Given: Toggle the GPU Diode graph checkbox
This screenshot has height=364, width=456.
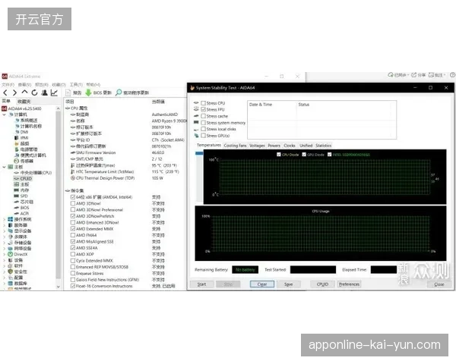Looking at the screenshot, I should pyautogui.click(x=304, y=155).
